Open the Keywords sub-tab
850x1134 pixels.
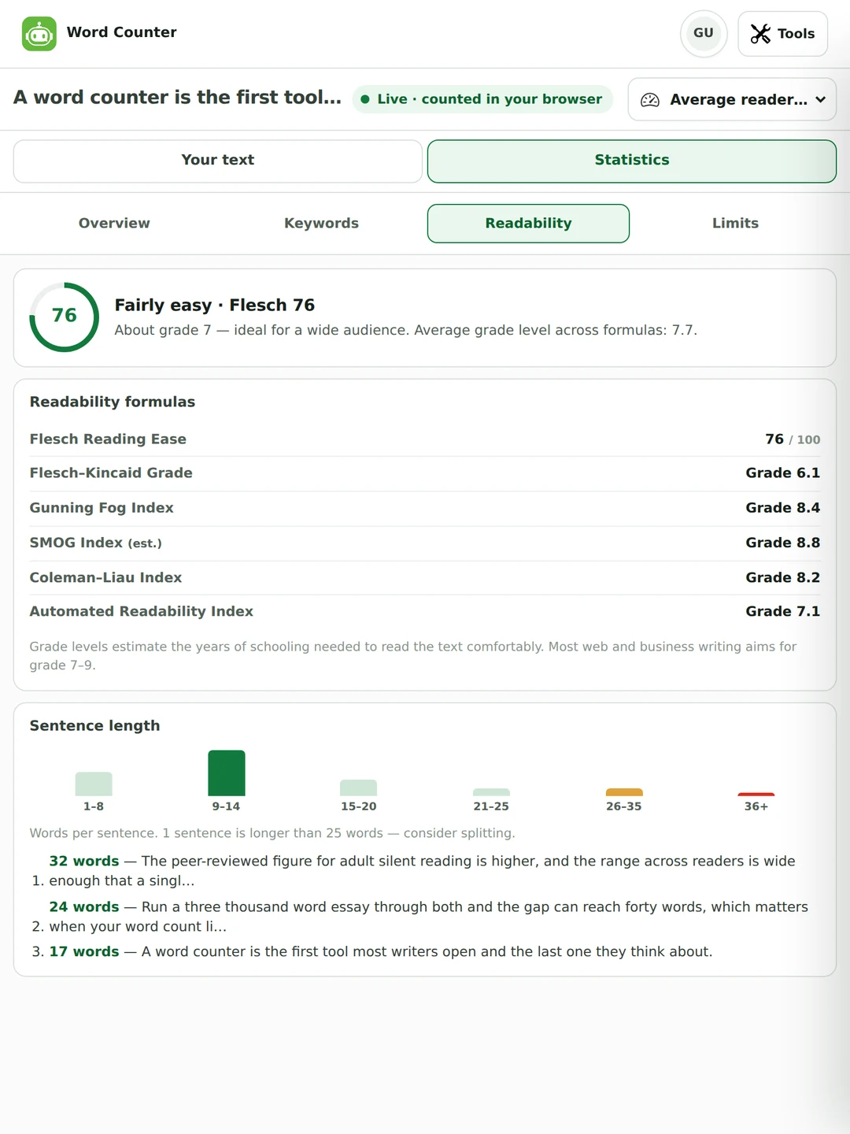(321, 224)
